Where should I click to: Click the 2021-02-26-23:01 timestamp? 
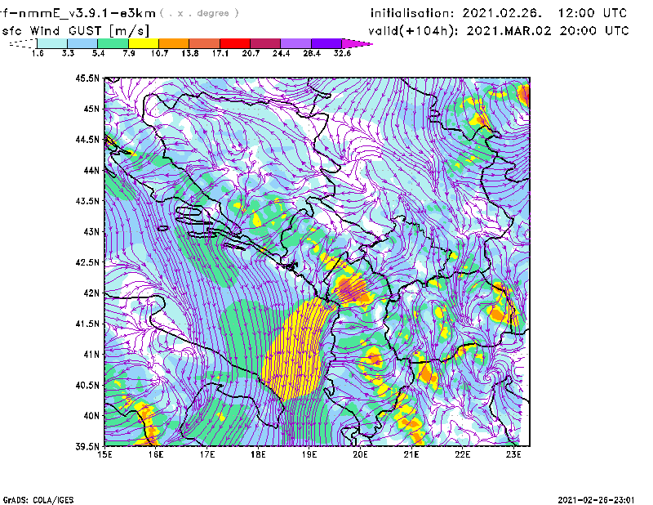pyautogui.click(x=596, y=500)
